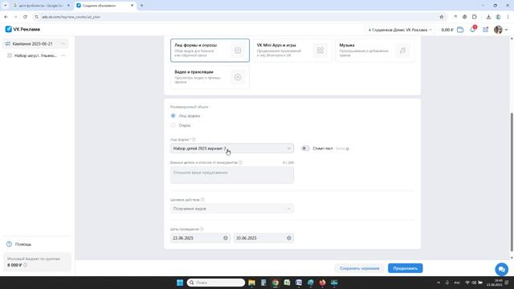This screenshot has height=289, width=514.
Task: Click the end date field 30.06.2025
Action: [x=263, y=238]
